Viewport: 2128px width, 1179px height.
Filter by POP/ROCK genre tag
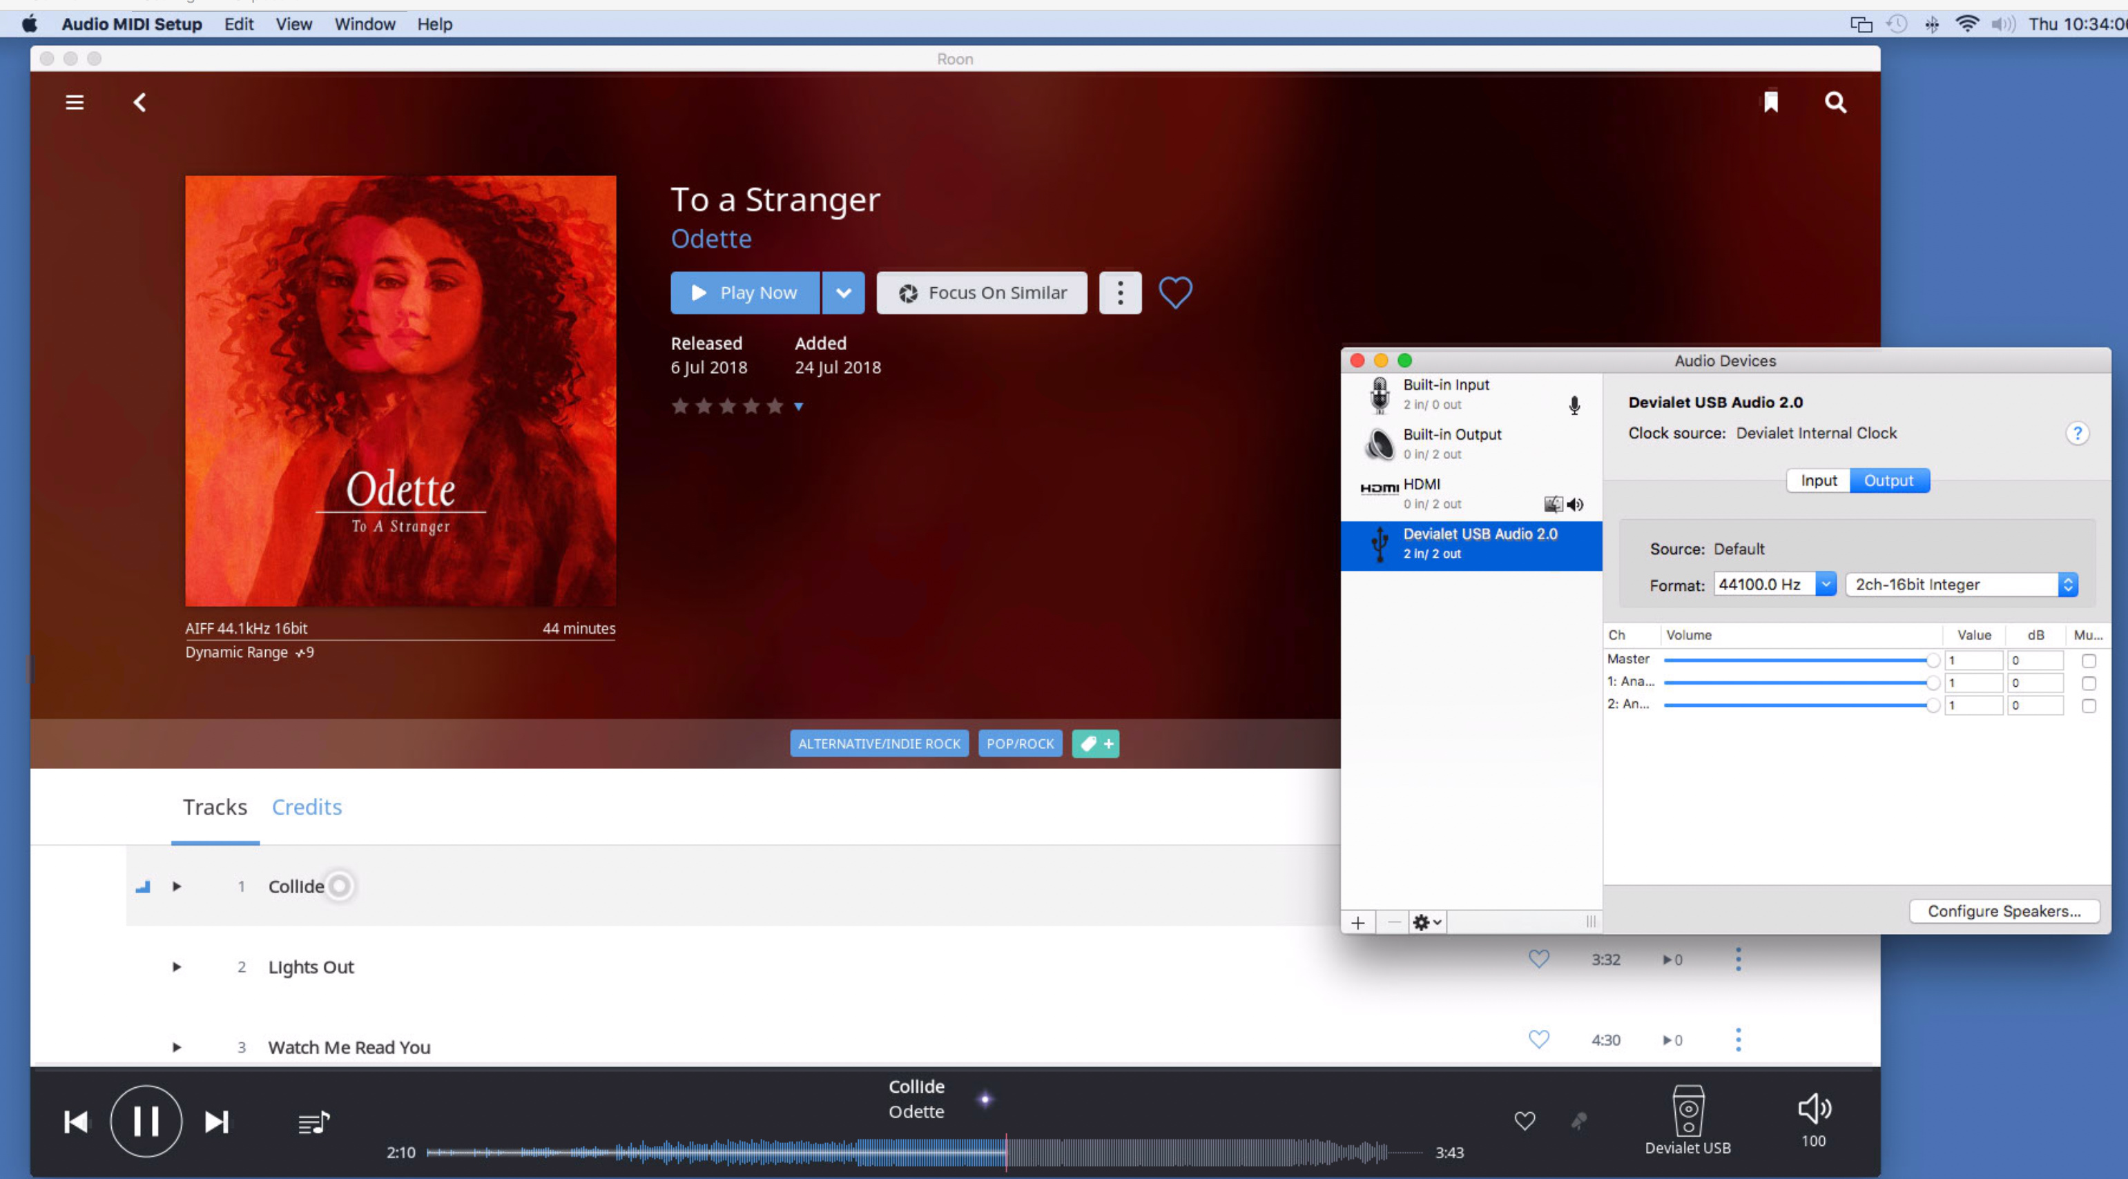[x=1021, y=743]
